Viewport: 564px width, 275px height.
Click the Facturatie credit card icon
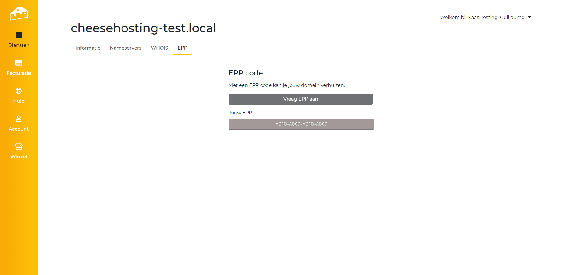[19, 63]
